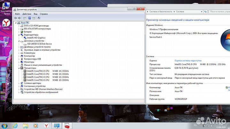Launch Yandex Browser from taskbar
This screenshot has height=129, width=230.
click(46, 126)
